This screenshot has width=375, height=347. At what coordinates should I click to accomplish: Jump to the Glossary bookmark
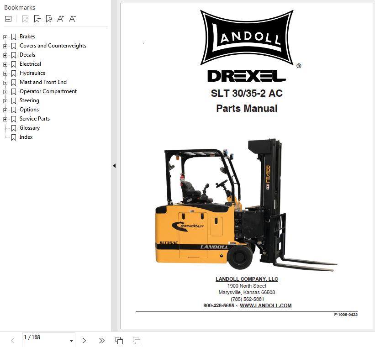(30, 128)
